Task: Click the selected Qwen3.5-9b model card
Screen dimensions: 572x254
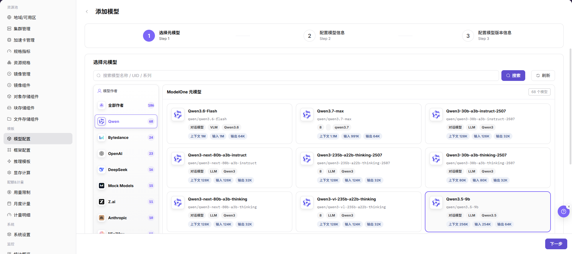Action: (488, 212)
